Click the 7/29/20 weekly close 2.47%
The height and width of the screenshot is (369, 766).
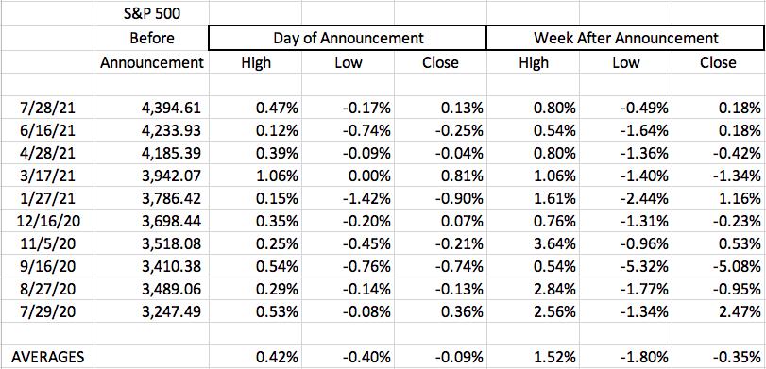pyautogui.click(x=719, y=311)
